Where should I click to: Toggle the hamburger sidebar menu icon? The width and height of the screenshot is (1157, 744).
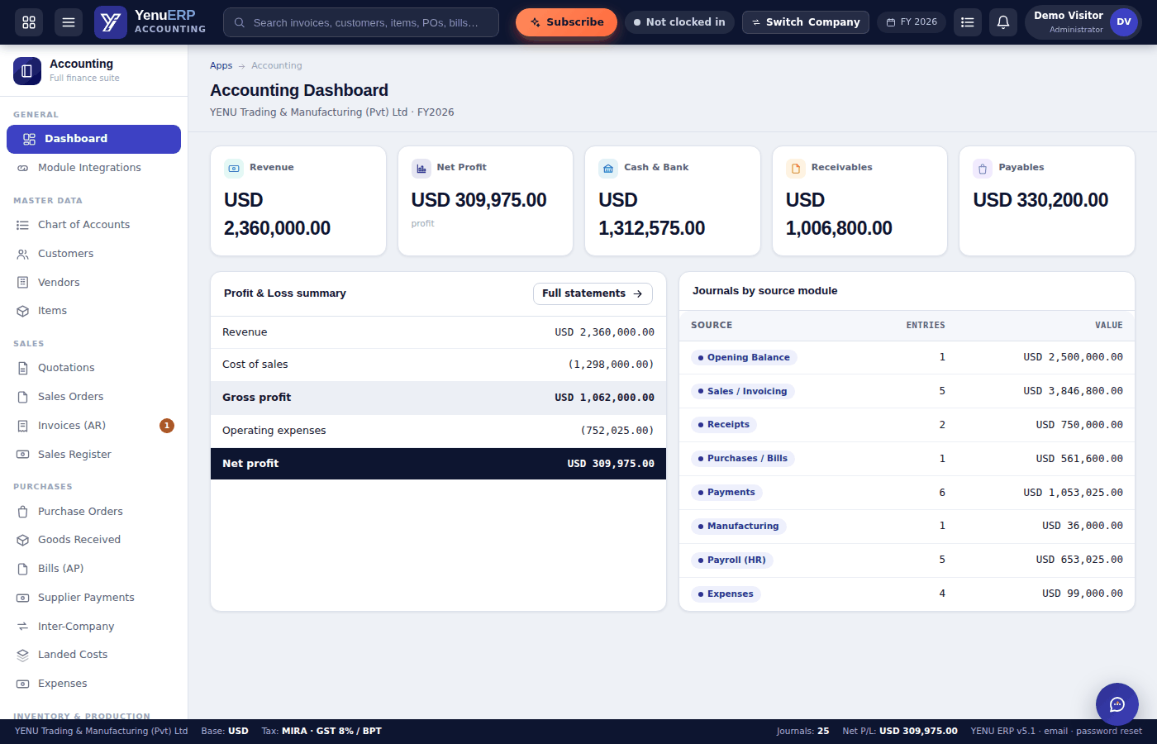69,22
